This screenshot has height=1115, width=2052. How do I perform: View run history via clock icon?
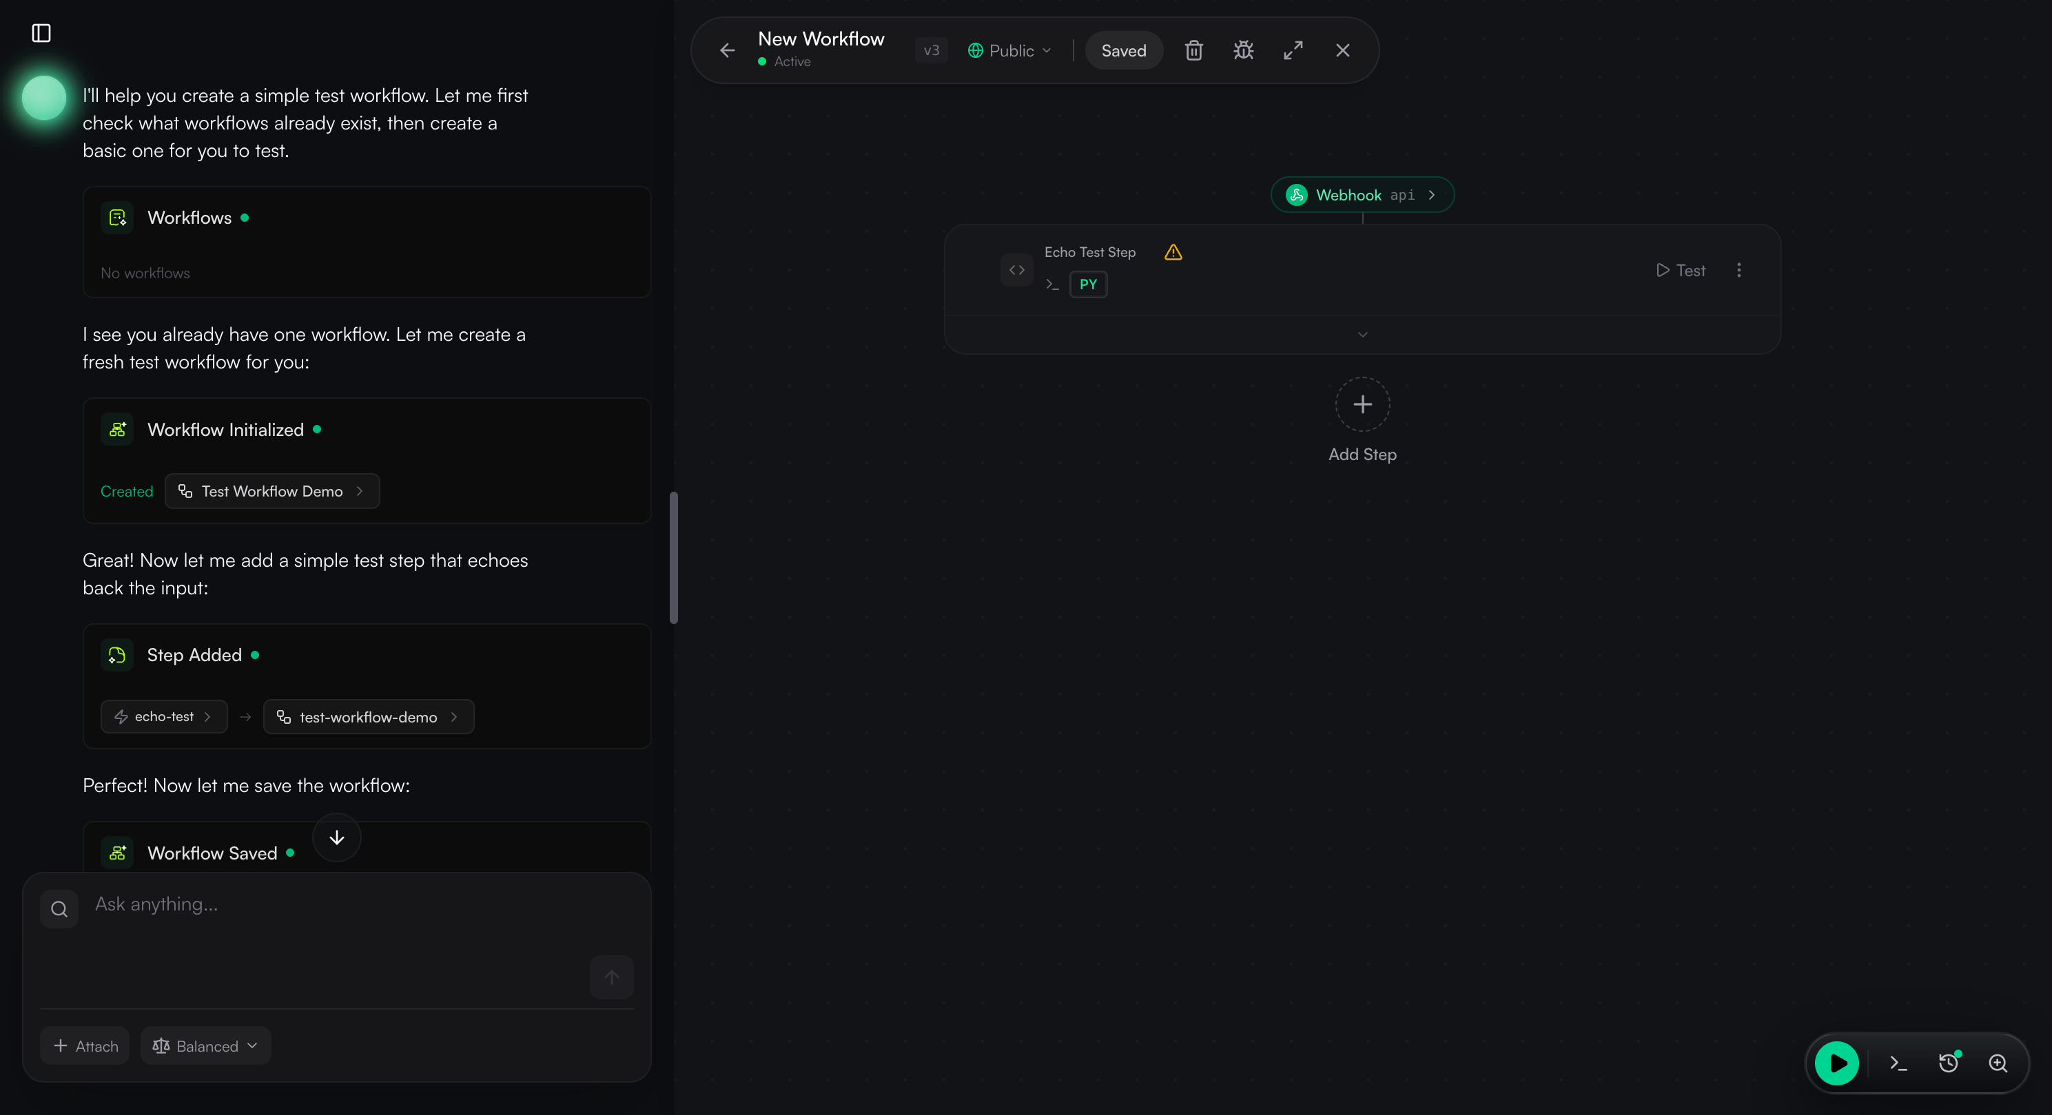(x=1949, y=1063)
